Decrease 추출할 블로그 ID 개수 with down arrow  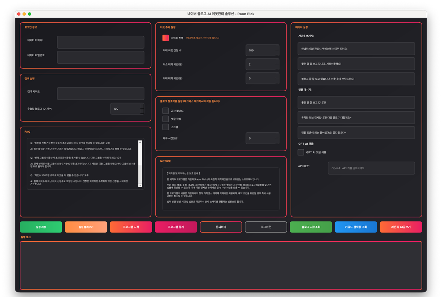(x=142, y=111)
